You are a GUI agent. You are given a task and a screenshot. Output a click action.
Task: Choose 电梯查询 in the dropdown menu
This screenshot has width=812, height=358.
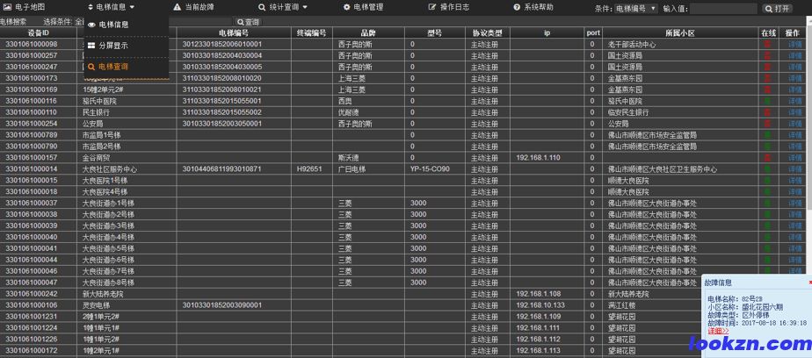click(x=112, y=67)
